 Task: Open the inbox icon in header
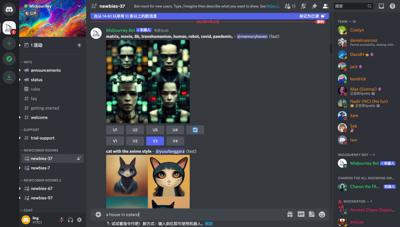pyautogui.click(x=381, y=6)
